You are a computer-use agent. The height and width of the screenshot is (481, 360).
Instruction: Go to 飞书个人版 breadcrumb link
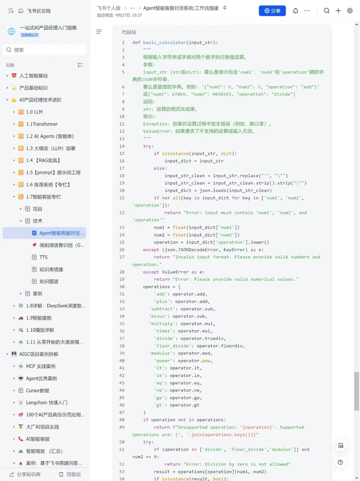[x=109, y=8]
